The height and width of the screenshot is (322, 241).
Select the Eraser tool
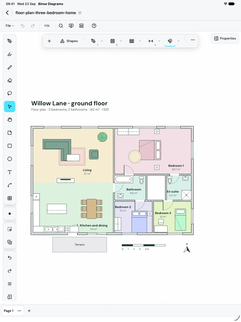pyautogui.click(x=10, y=80)
